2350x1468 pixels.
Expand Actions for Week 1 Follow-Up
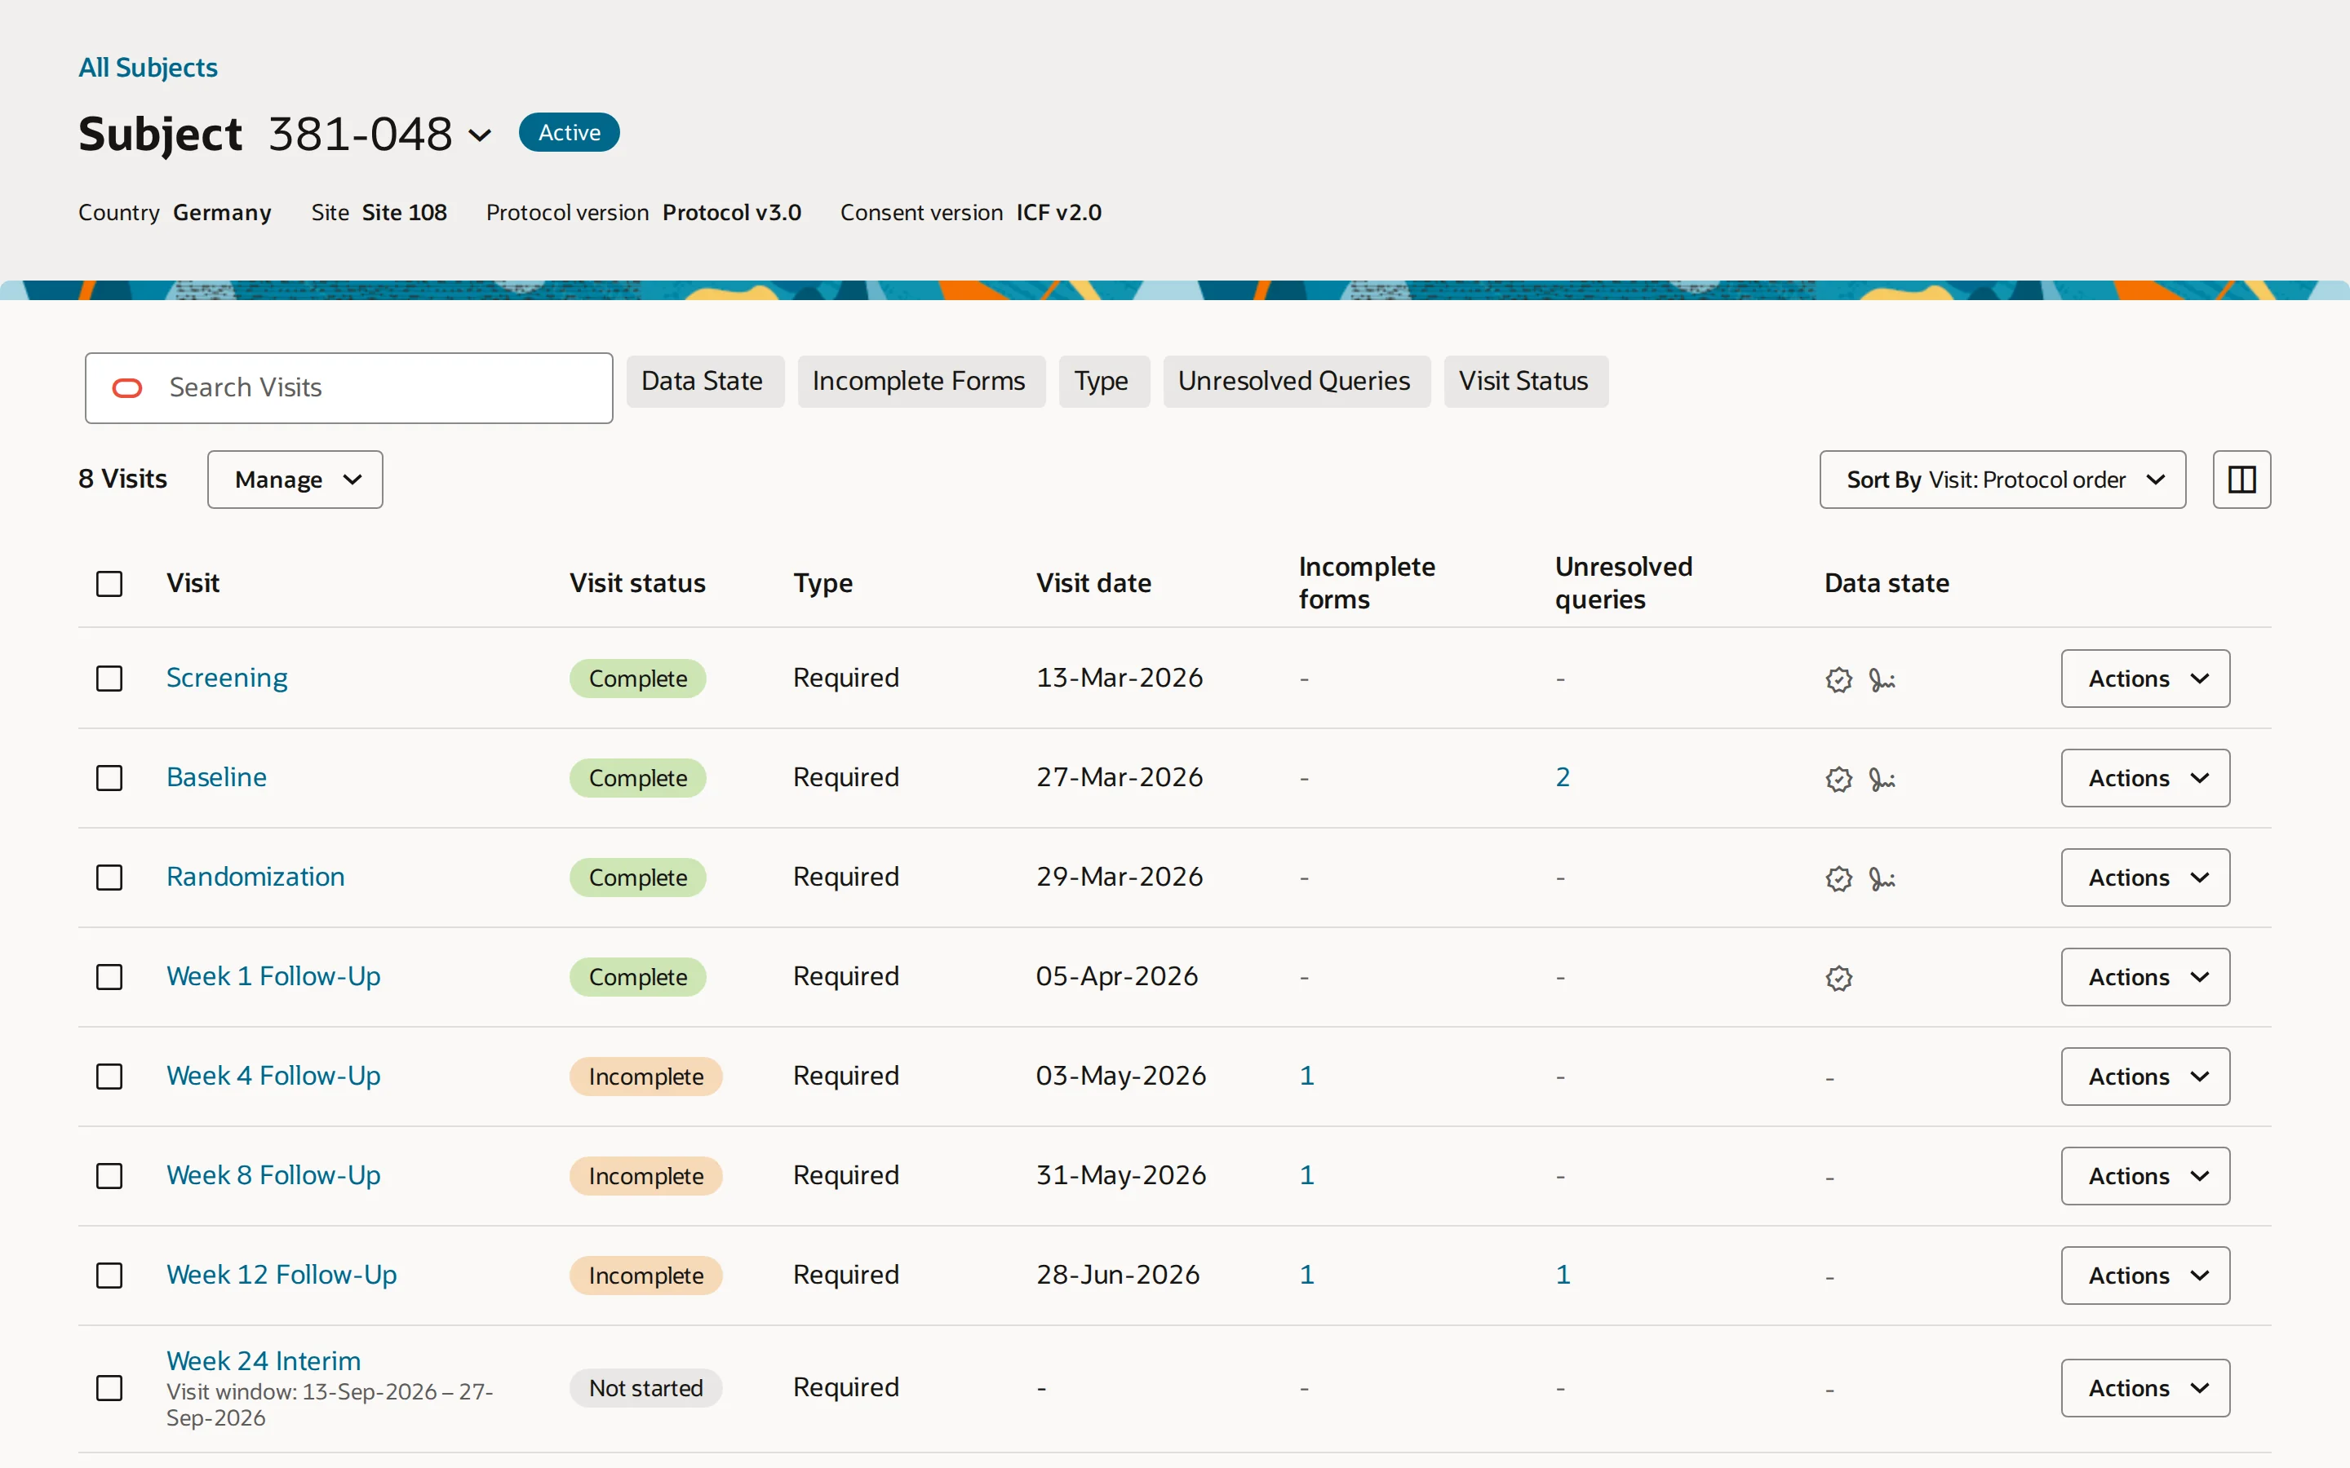click(2145, 977)
